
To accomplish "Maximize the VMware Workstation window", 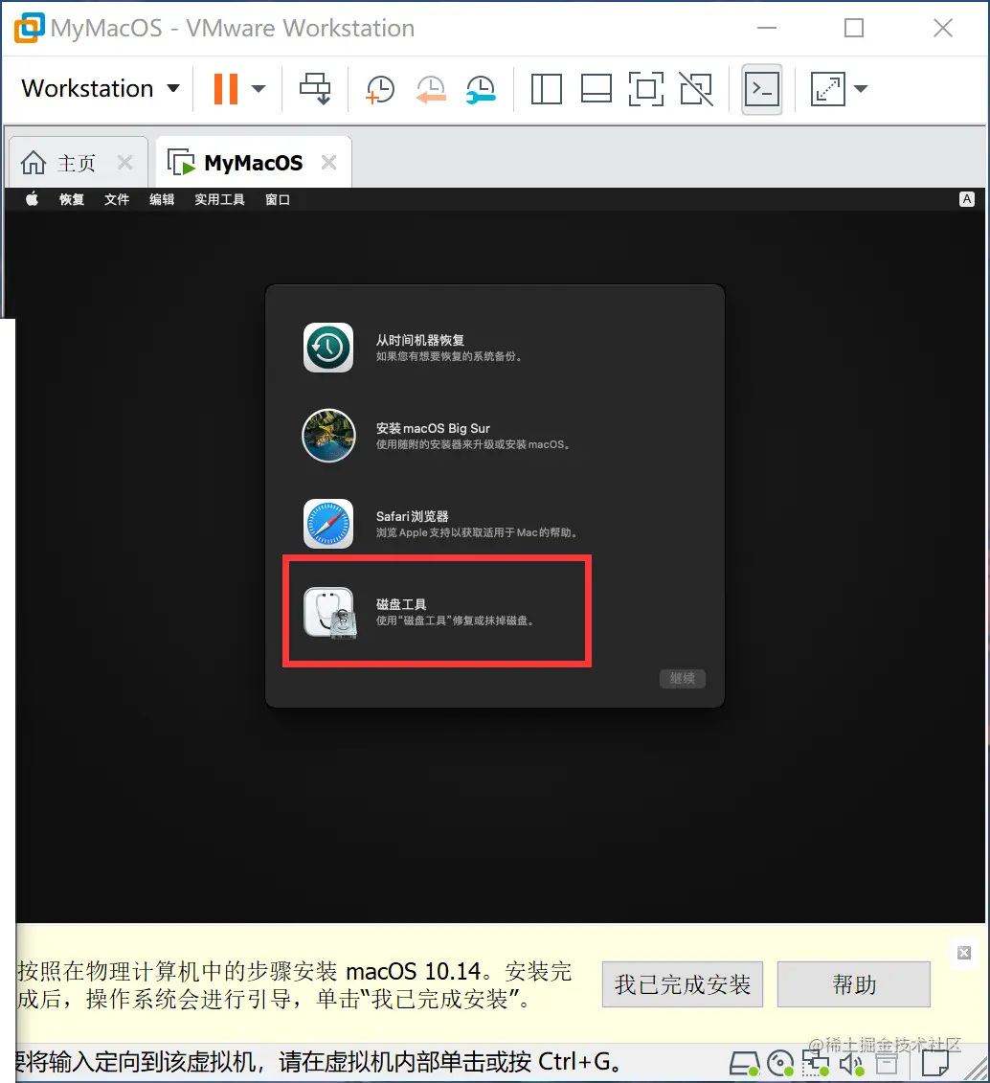I will [x=854, y=28].
